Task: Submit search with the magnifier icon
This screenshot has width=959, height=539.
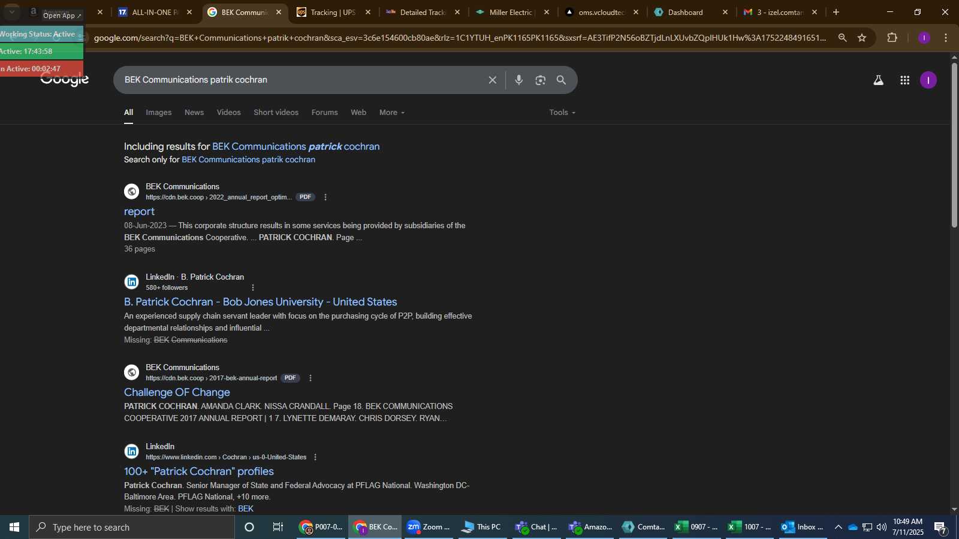Action: coord(562,80)
